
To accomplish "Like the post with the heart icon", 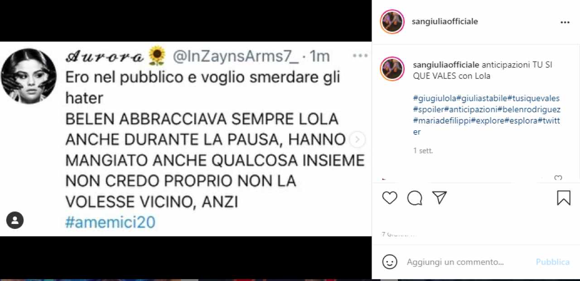I will click(390, 198).
